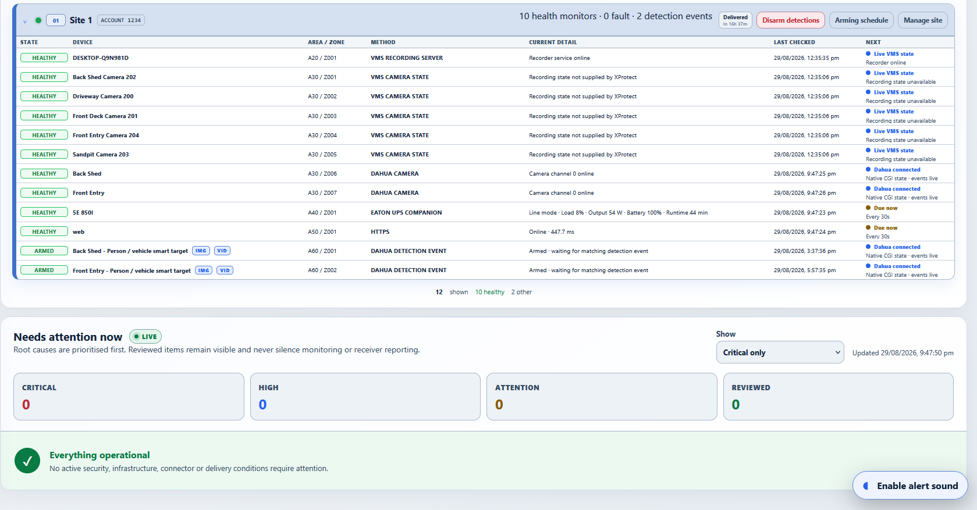Click the AREA / ZONE column header
The height and width of the screenshot is (510, 977).
326,42
